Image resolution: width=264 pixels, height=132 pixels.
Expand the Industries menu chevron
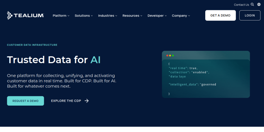[x=116, y=16]
